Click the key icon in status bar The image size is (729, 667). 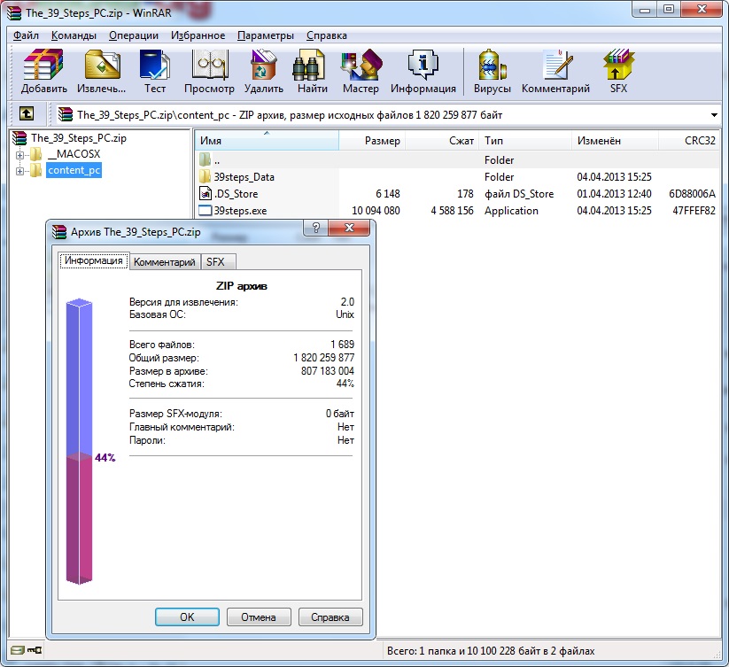point(35,650)
